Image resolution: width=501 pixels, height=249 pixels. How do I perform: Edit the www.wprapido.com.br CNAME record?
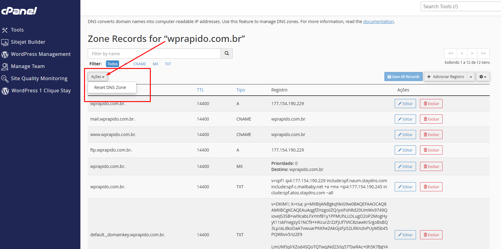point(405,135)
